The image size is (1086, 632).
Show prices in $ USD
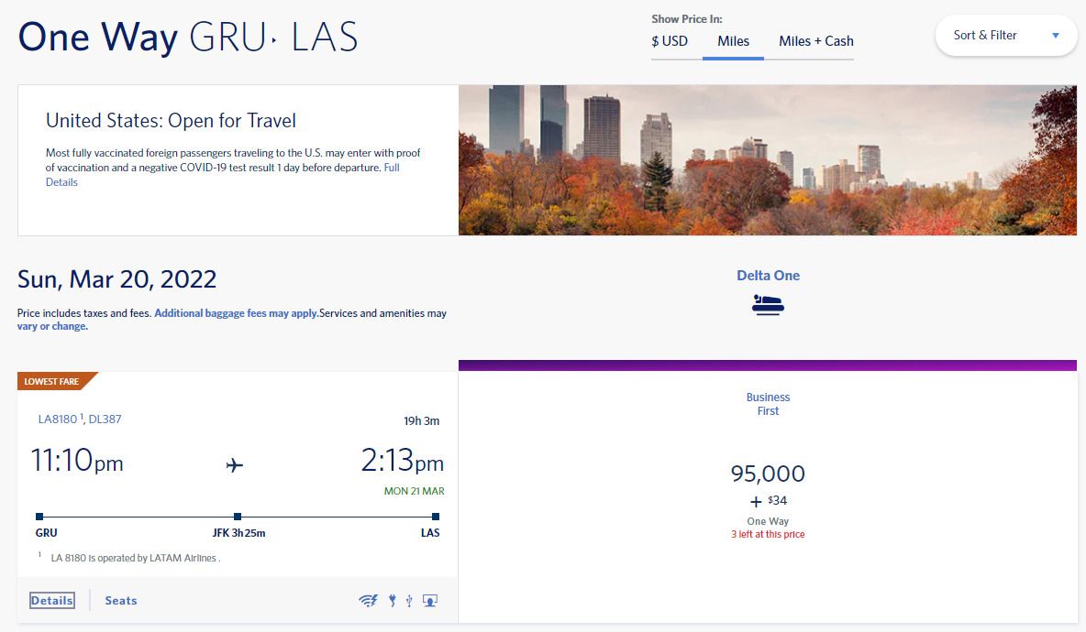670,41
